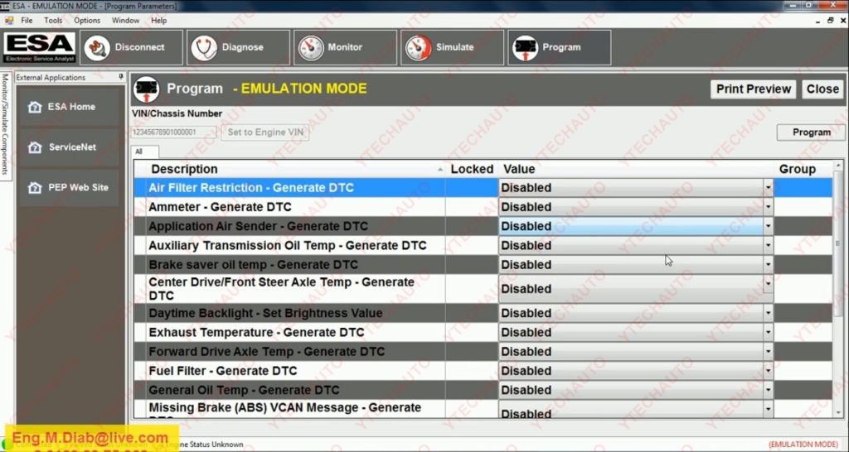Open Missing Brake (ABS) VCAN dropdown

768,409
